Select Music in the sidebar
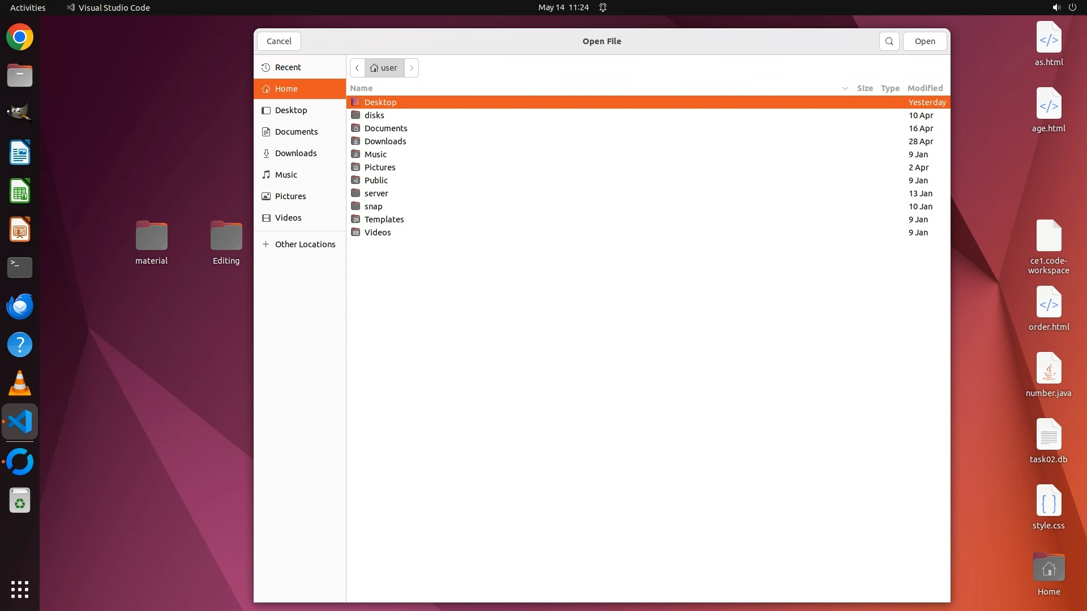Image resolution: width=1087 pixels, height=611 pixels. tap(285, 175)
